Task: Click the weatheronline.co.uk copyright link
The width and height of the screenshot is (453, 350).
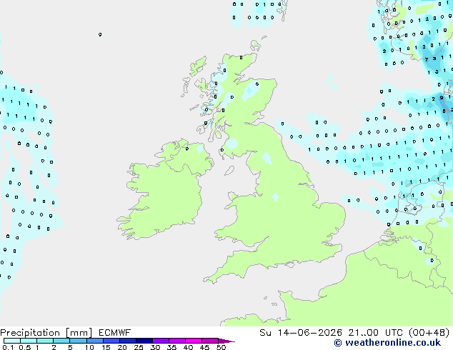Action: point(387,343)
